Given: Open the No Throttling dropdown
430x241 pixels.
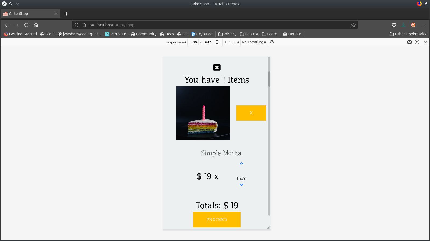Looking at the screenshot, I should [x=253, y=42].
